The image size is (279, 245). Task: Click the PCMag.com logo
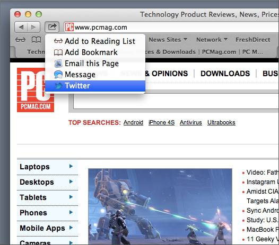point(36,90)
